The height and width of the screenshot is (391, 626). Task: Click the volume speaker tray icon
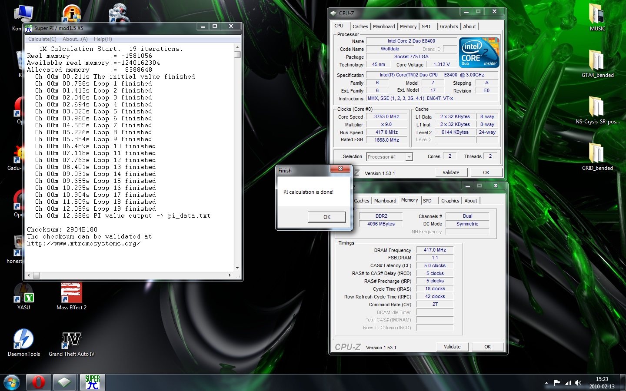coord(578,383)
